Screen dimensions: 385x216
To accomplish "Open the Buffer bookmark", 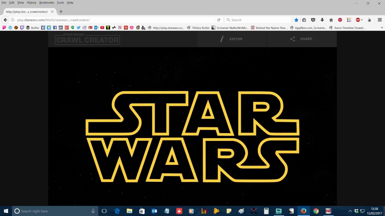I will pos(32,28).
